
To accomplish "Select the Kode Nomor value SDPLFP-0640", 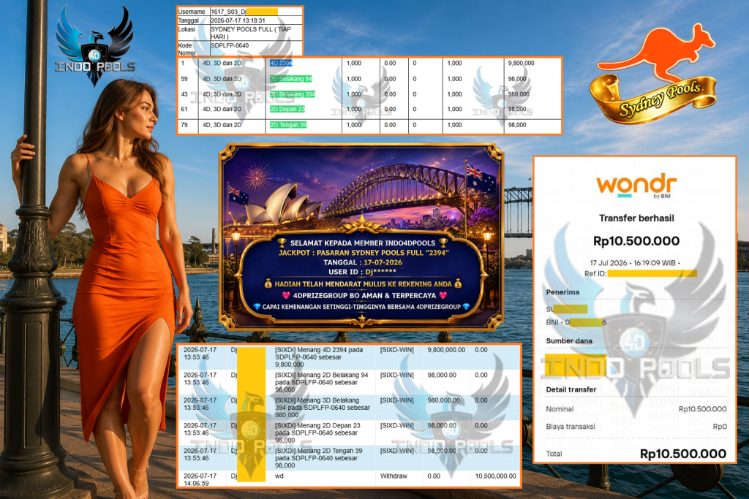I will [x=230, y=45].
